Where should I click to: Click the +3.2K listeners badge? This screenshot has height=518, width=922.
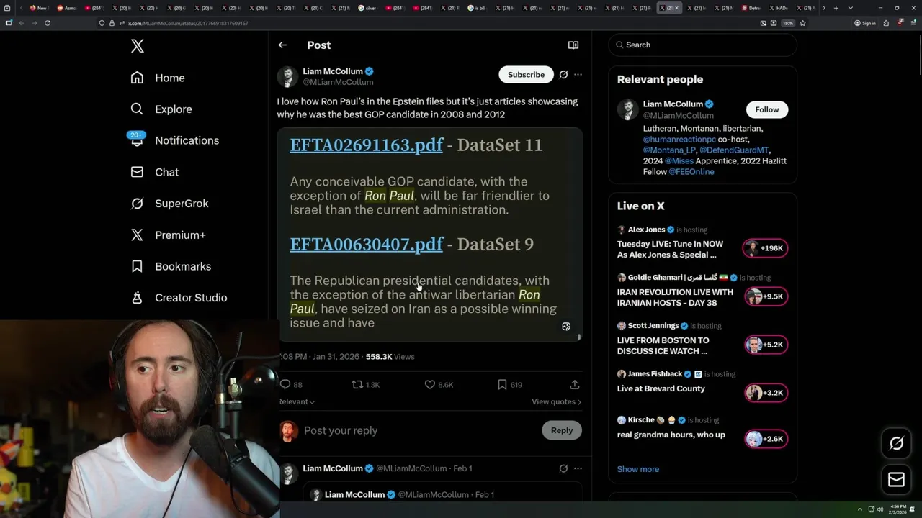click(766, 393)
